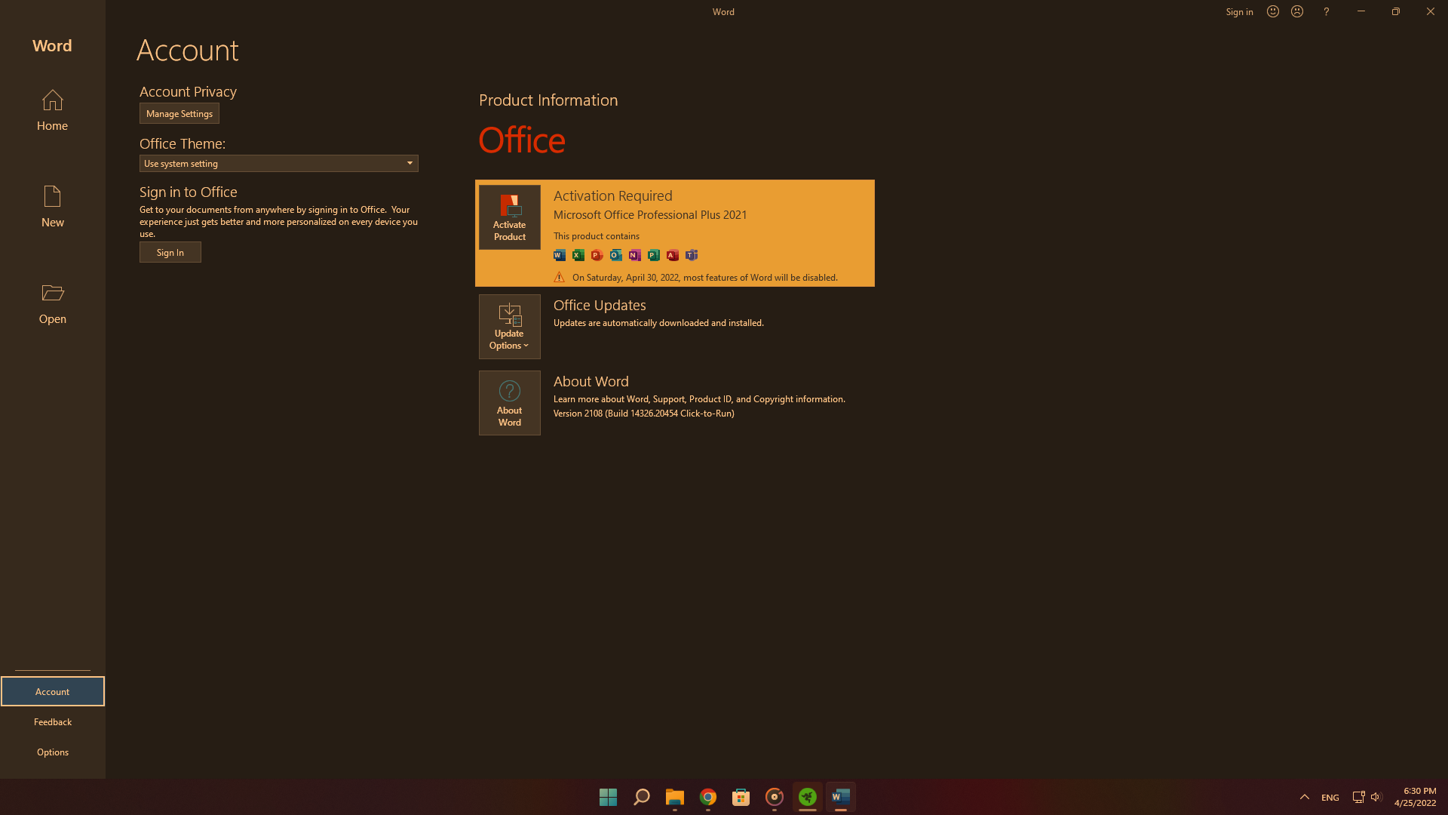Open Microsoft Store from taskbar

coord(741,797)
